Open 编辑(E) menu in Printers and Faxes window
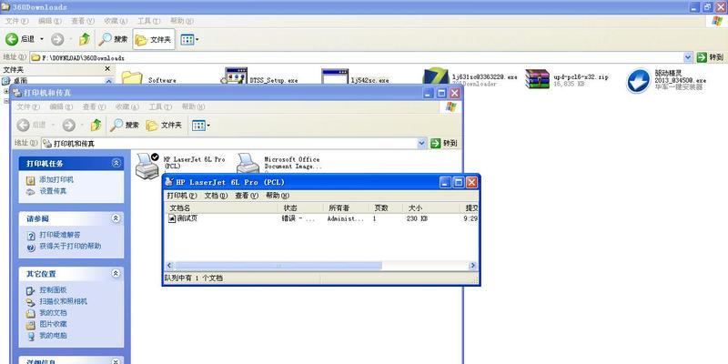 click(61, 106)
